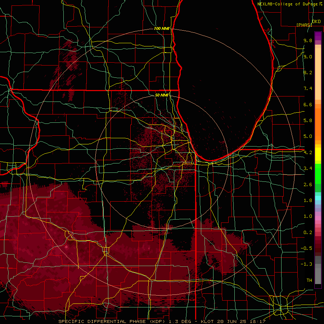Click the 5.0 legend value

(308, 136)
